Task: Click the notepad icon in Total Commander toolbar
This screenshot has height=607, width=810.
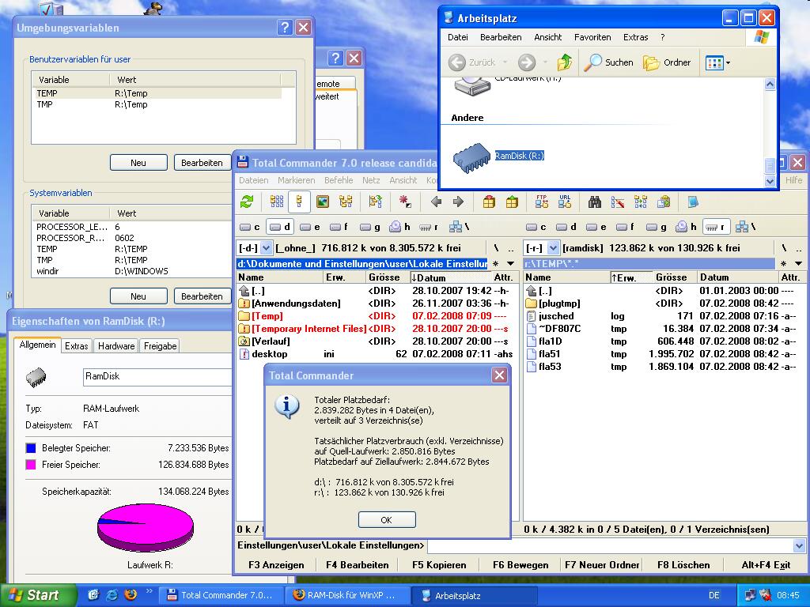Action: pos(693,202)
